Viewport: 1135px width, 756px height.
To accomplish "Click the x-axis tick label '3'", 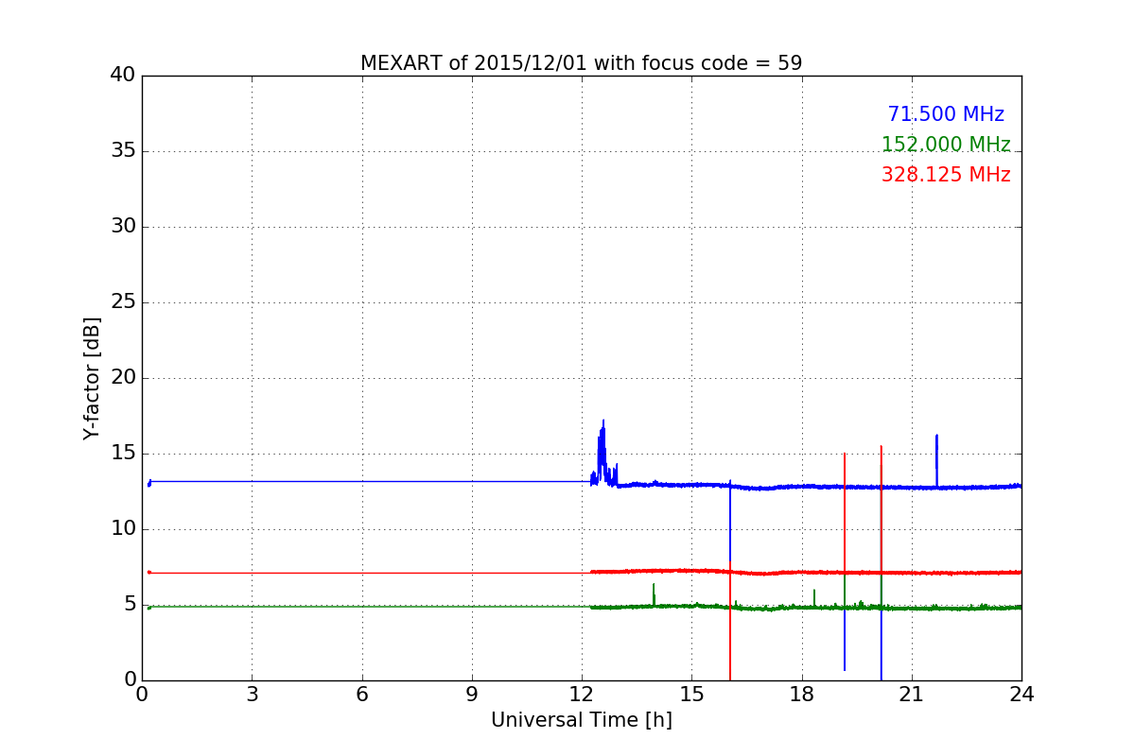I will point(252,695).
